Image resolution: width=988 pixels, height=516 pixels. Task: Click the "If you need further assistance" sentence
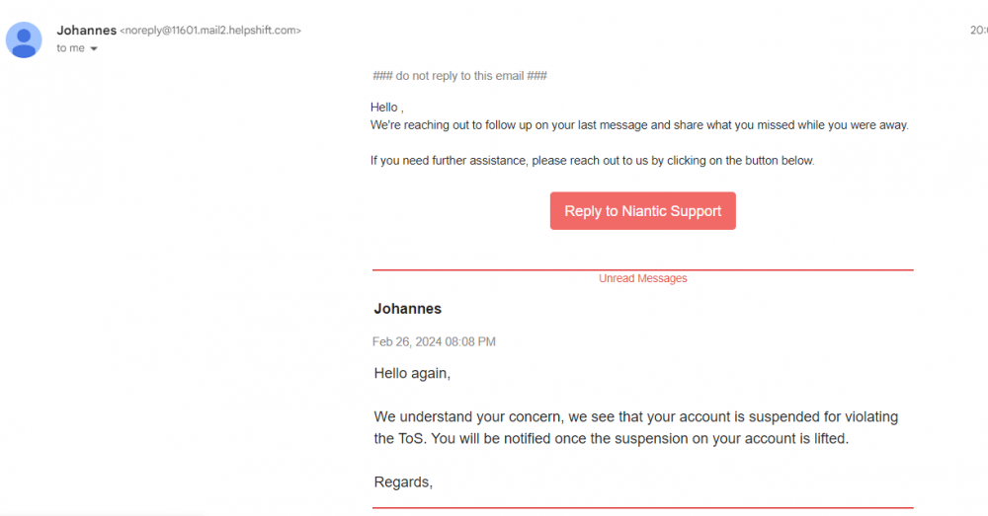coord(592,161)
